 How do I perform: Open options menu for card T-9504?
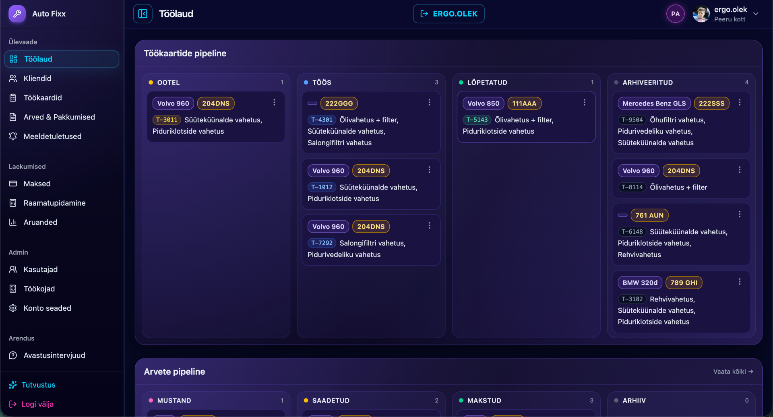[739, 103]
